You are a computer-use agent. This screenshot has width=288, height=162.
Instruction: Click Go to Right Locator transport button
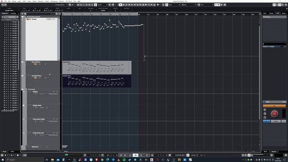[x=125, y=155]
